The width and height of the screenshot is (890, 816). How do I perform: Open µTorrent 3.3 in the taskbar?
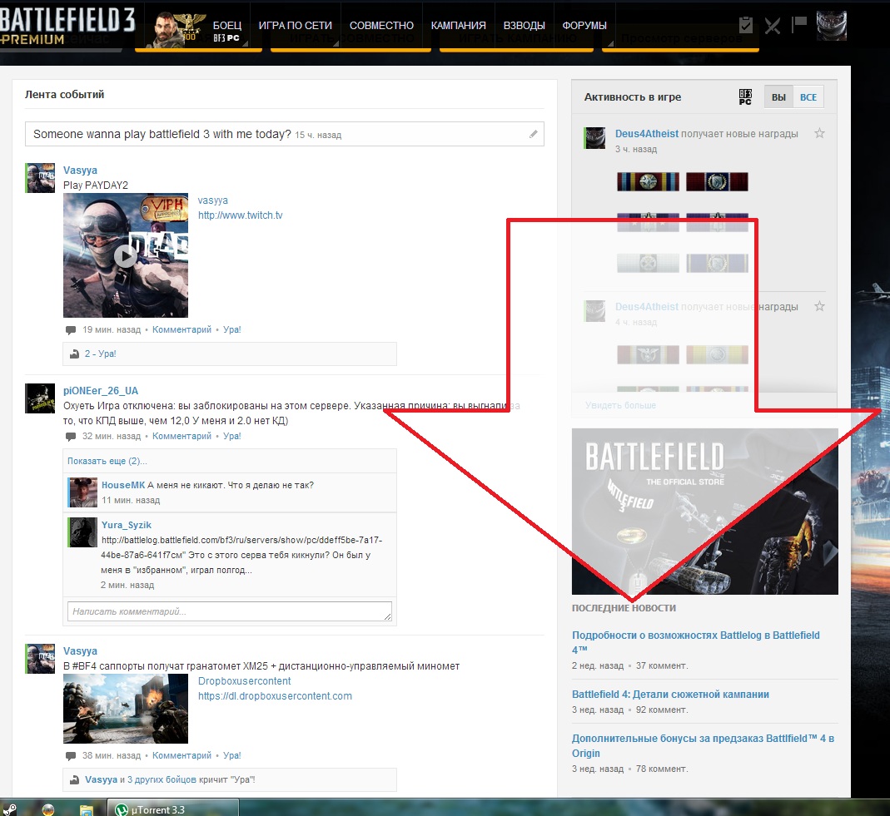[173, 809]
